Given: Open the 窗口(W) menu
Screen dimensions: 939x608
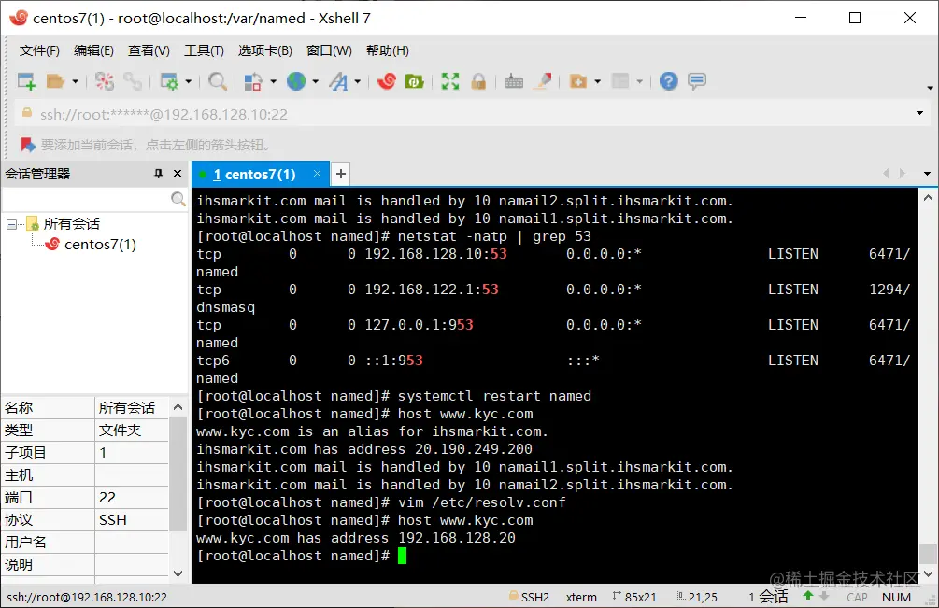Looking at the screenshot, I should pos(329,50).
